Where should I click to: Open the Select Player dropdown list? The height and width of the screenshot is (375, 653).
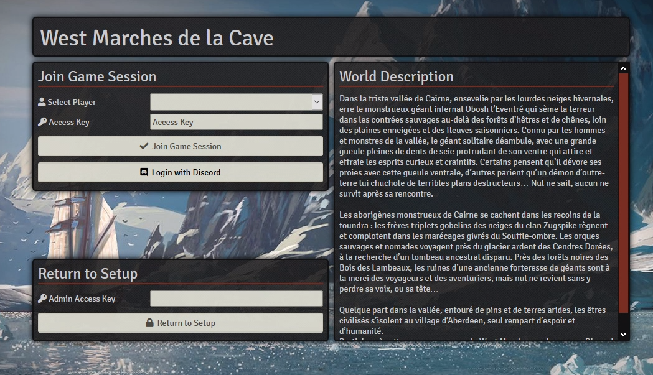[230, 102]
